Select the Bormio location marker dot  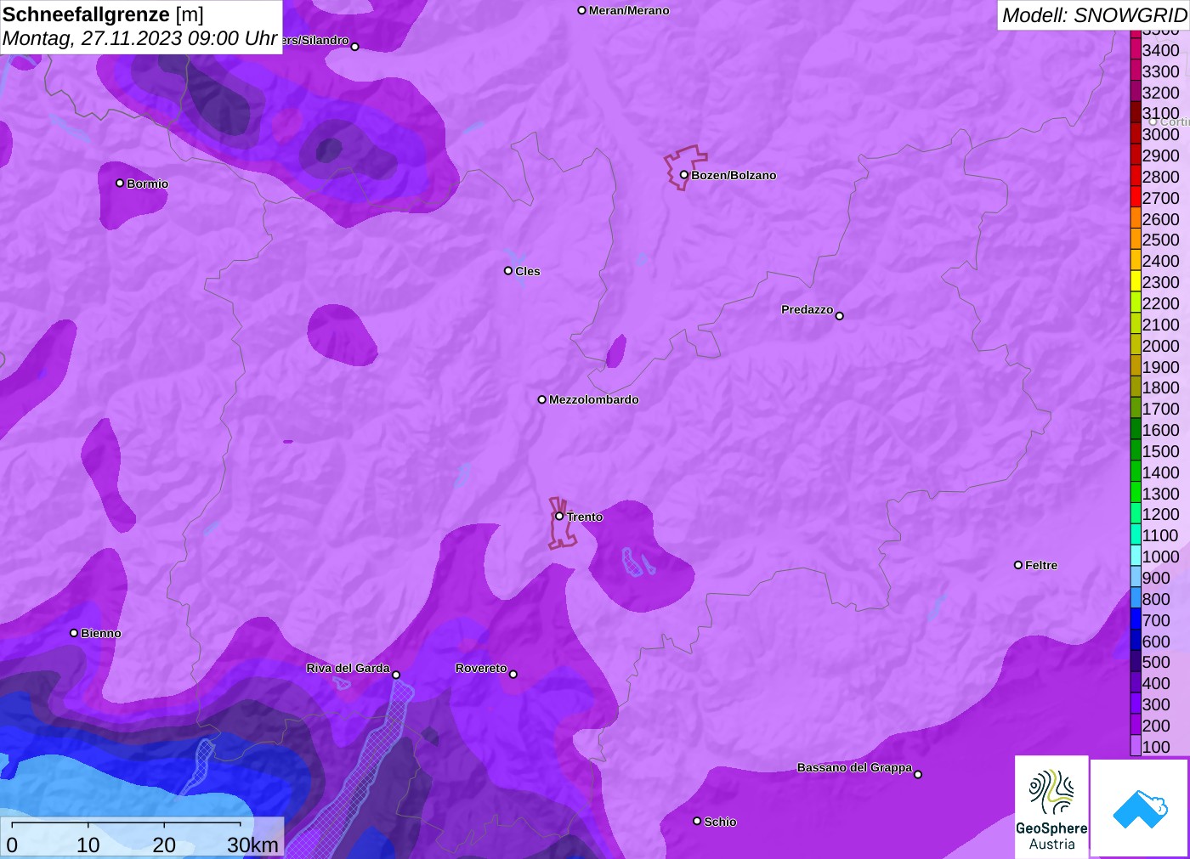click(120, 183)
